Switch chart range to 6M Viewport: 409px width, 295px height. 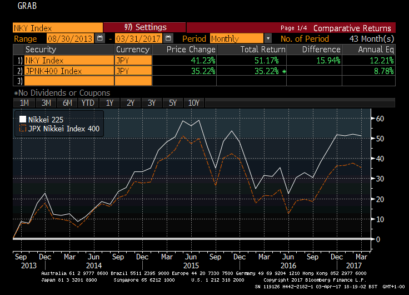pos(67,103)
